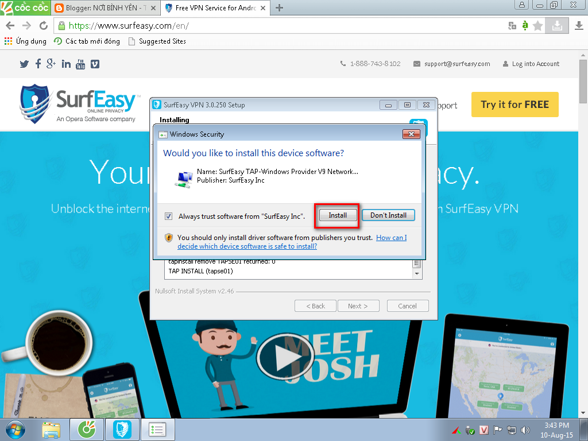
Task: Open a new tab with the plus button
Action: tap(279, 8)
